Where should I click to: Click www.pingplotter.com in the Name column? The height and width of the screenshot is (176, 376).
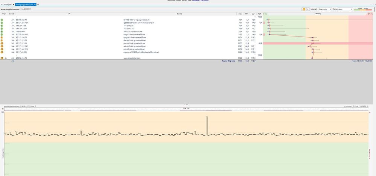[x=132, y=58]
